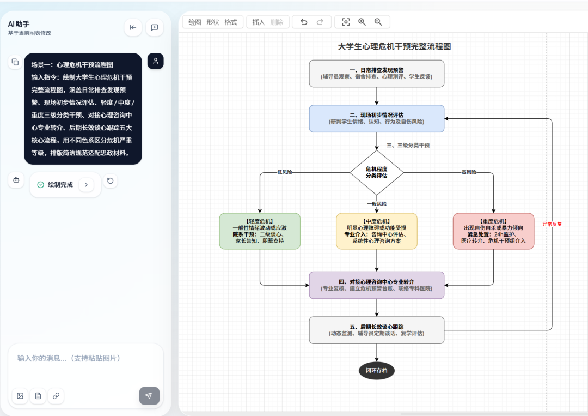Zoom in on the canvas
Viewport: 588px width, 416px height.
362,22
